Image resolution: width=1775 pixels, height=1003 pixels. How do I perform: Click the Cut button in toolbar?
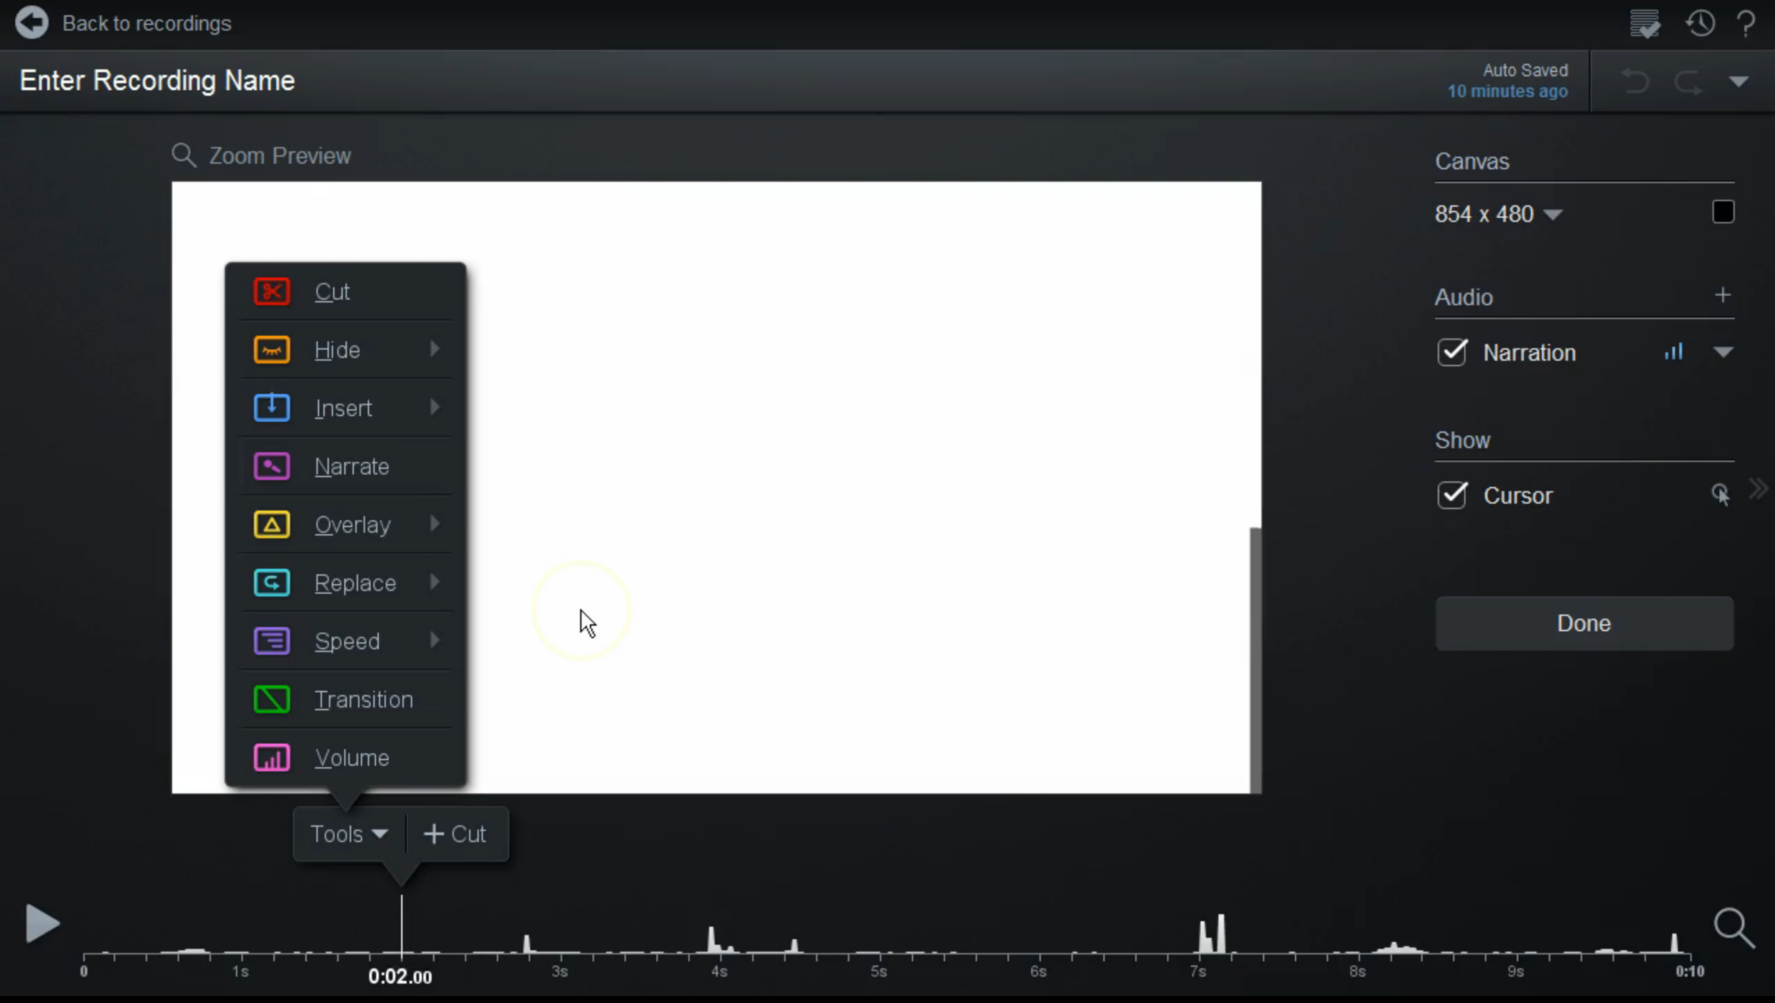click(x=456, y=834)
